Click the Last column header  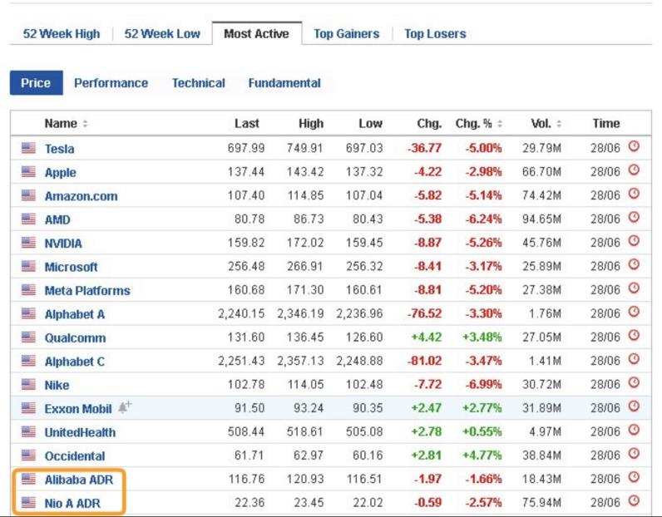247,123
